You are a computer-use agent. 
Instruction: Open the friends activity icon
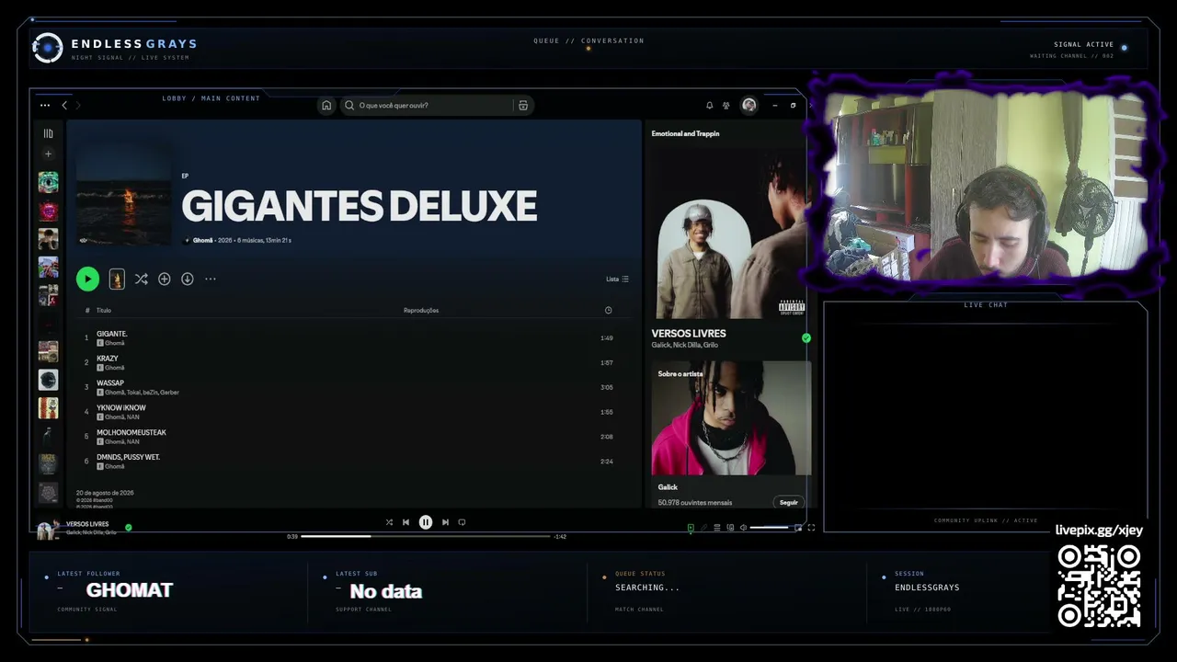pyautogui.click(x=726, y=106)
